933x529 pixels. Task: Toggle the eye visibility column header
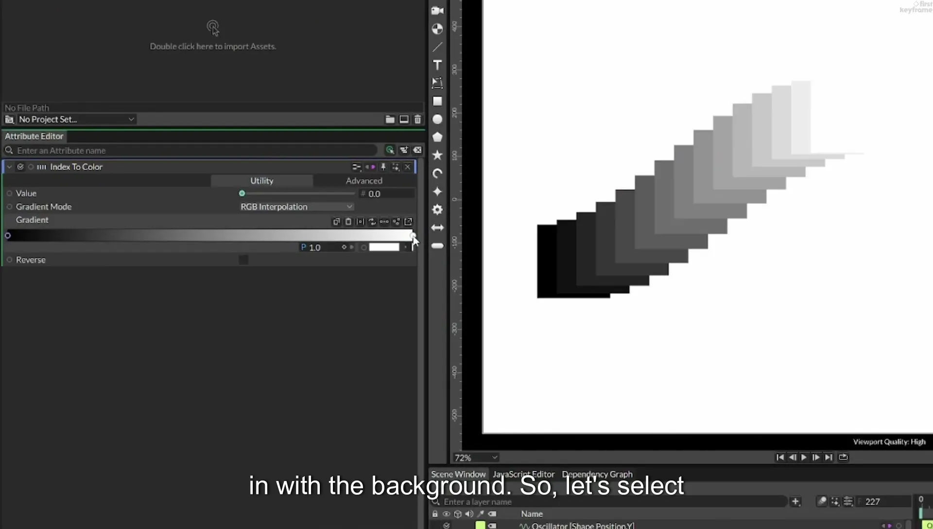tap(446, 514)
